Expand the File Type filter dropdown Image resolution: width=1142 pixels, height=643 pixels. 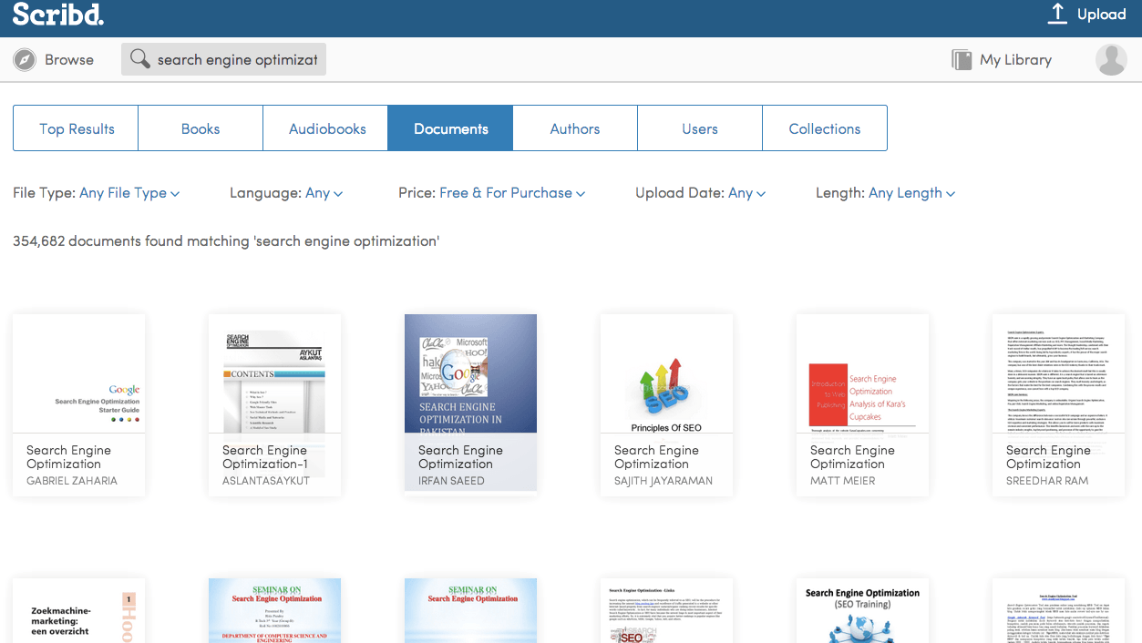[129, 193]
